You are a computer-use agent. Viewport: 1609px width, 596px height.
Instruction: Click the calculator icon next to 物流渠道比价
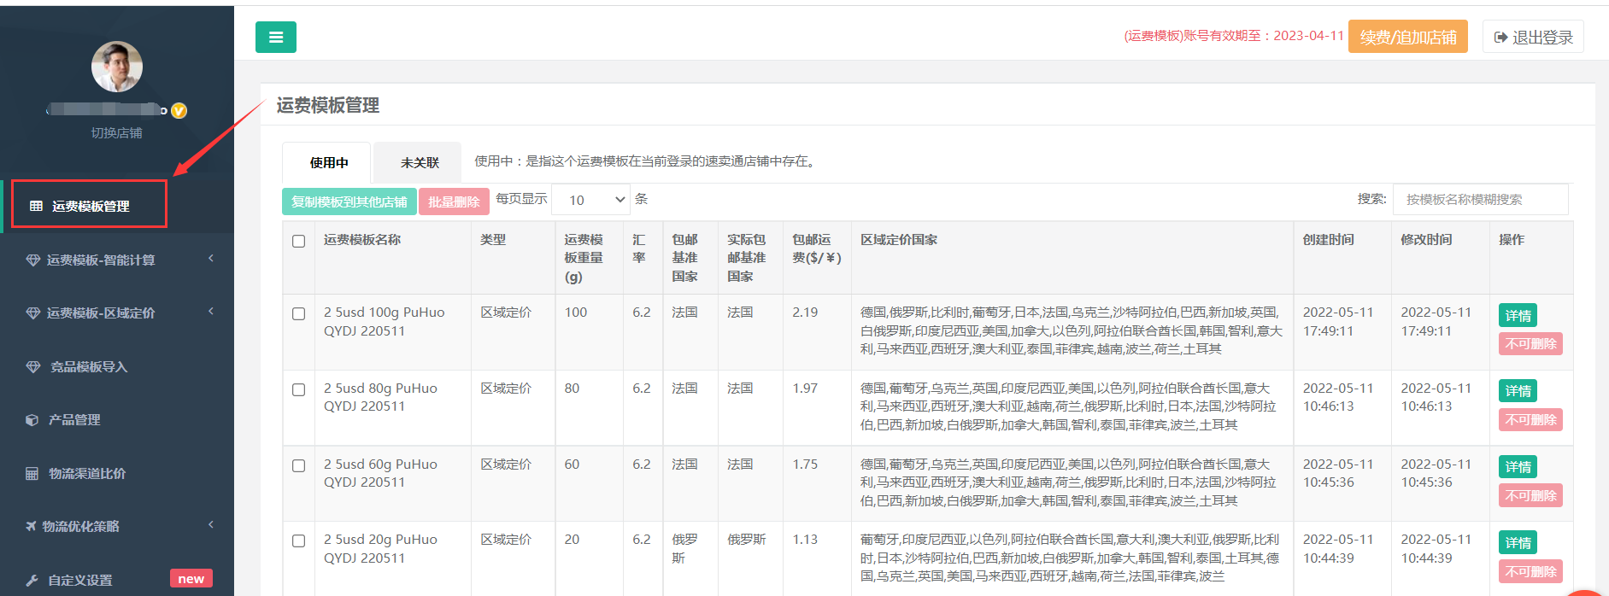tap(32, 474)
